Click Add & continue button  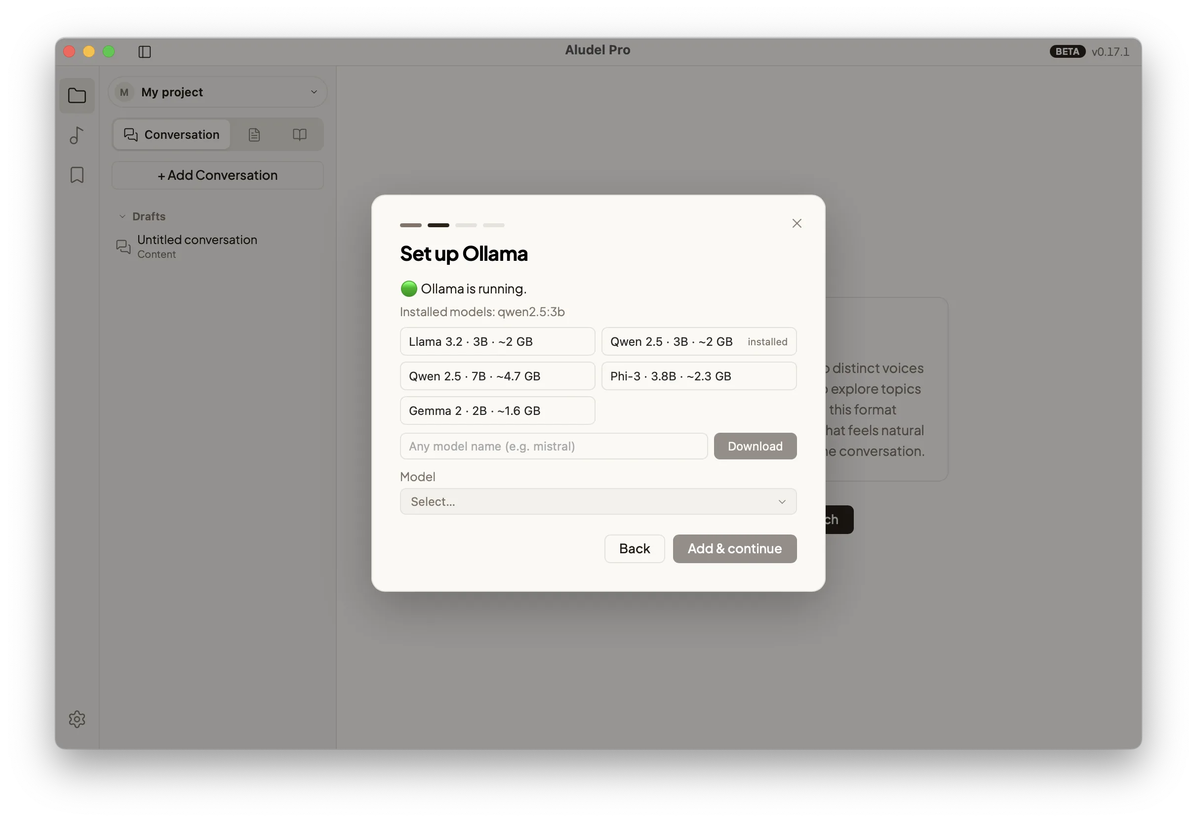pyautogui.click(x=734, y=548)
